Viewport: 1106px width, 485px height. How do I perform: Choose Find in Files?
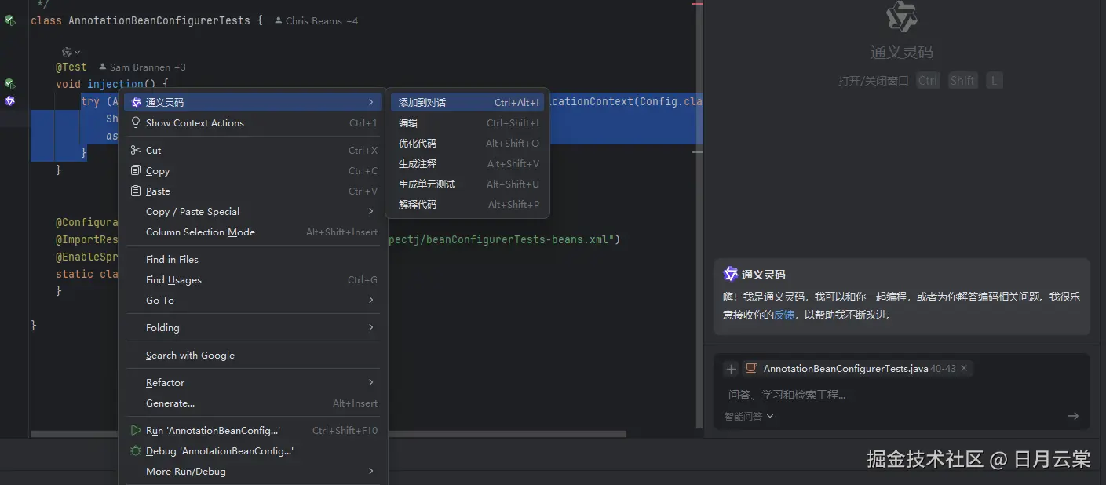pyautogui.click(x=253, y=259)
